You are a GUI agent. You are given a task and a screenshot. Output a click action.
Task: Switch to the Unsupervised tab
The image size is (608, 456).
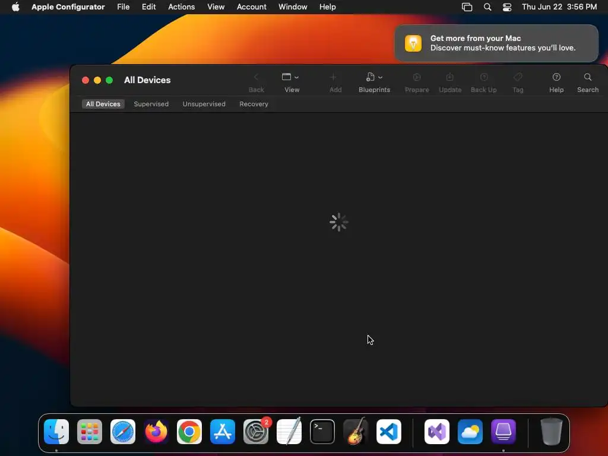pyautogui.click(x=204, y=104)
